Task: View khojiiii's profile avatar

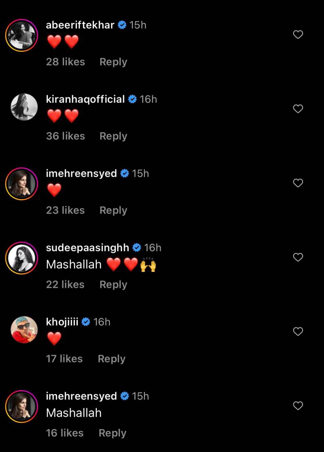Action: pyautogui.click(x=24, y=329)
